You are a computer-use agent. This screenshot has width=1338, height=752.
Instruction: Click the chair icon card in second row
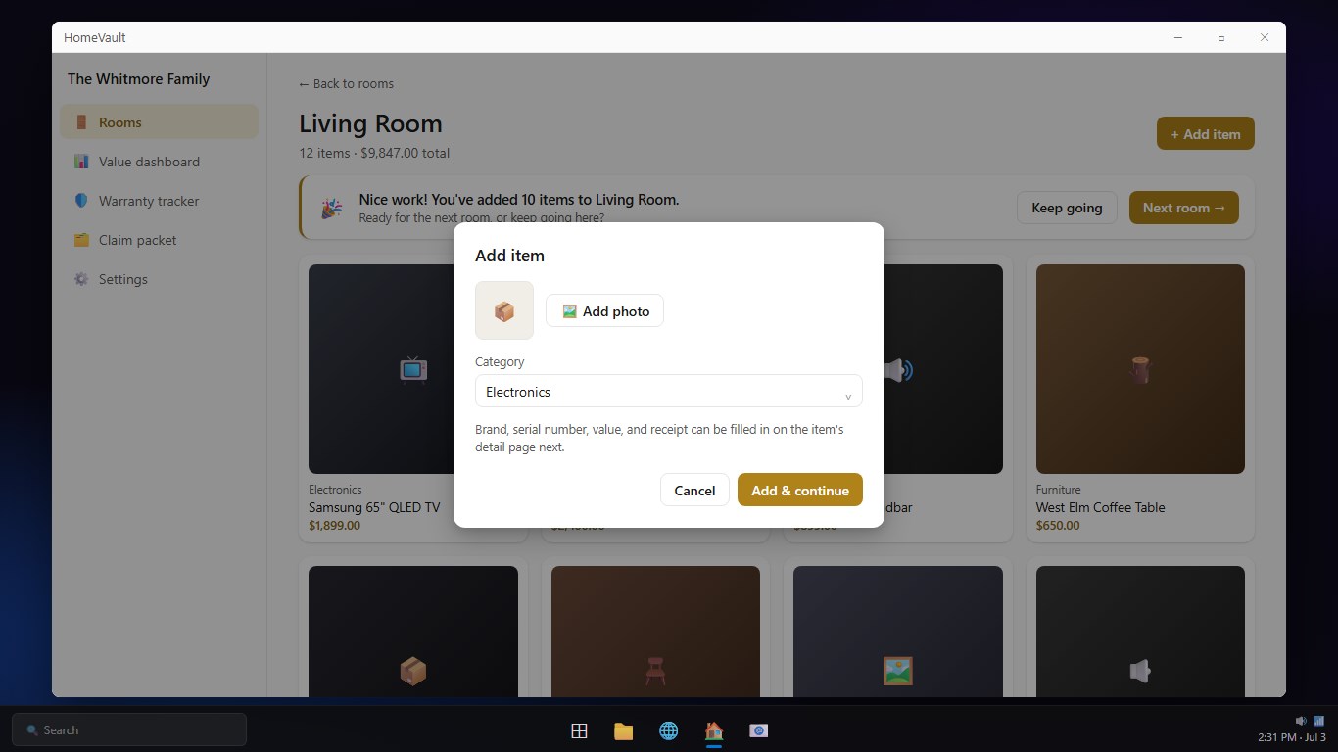coord(655,671)
